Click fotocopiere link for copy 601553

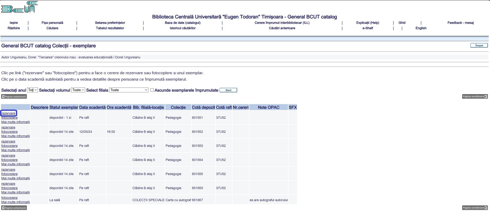pos(9,146)
